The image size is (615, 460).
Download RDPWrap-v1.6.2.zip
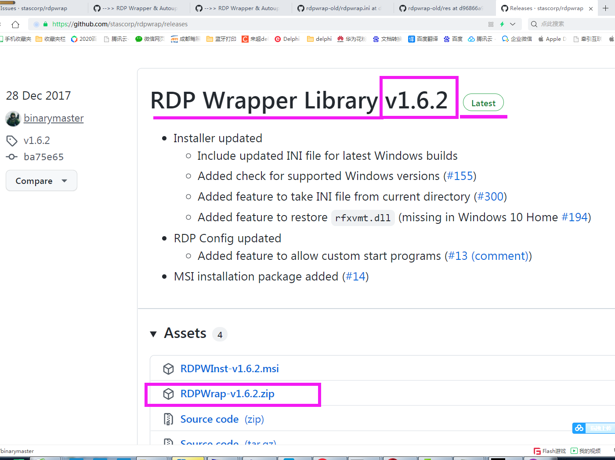pyautogui.click(x=227, y=394)
